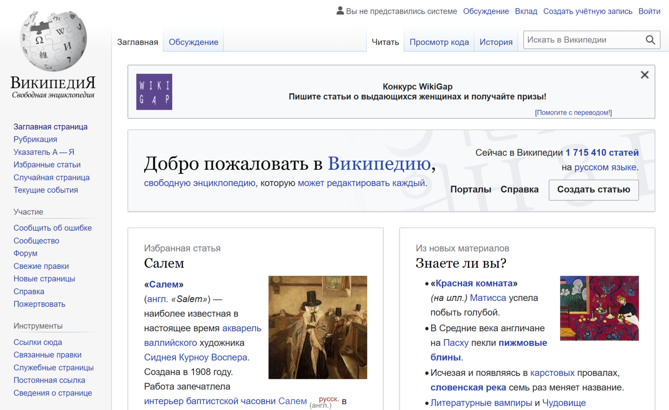Click Постоянная ссылка tools link
This screenshot has height=410, width=669.
(49, 380)
